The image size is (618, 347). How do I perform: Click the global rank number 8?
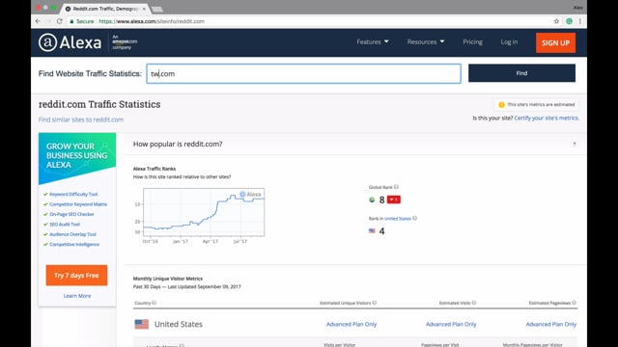381,200
